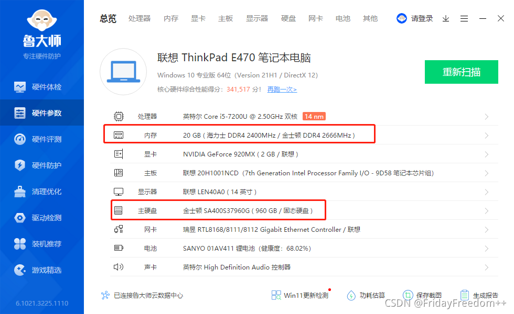Viewport: 514px width, 314px height.
Task: Open the hamburger menu icon
Action: pos(464,19)
